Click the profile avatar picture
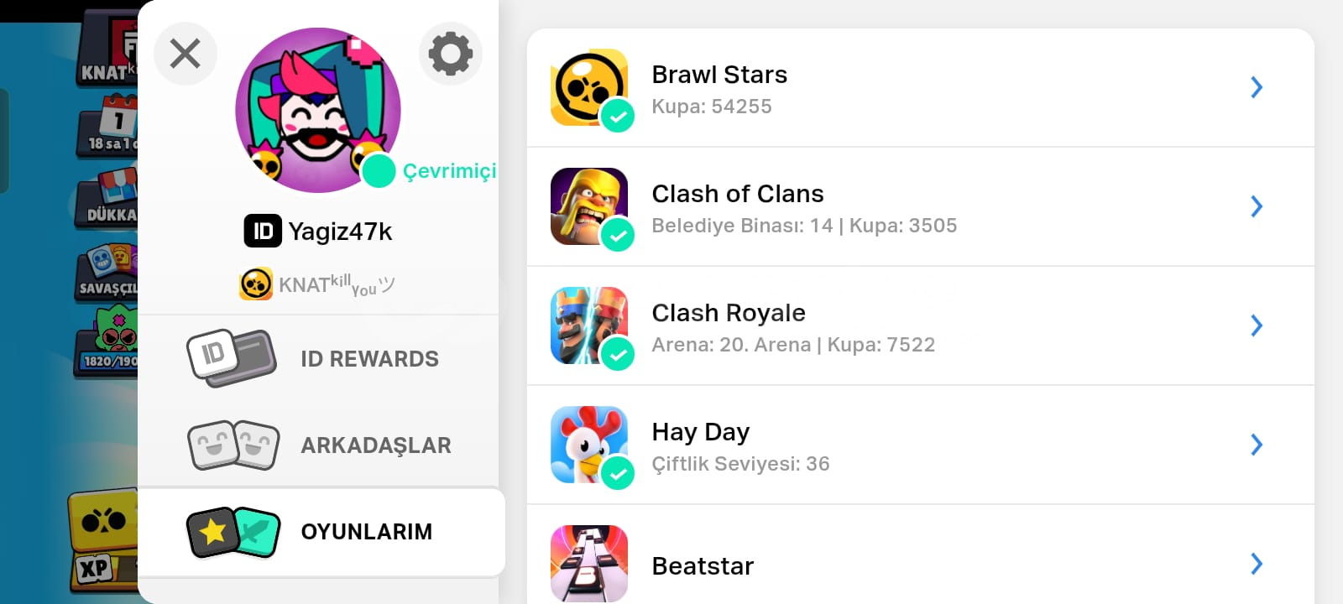 pos(318,110)
